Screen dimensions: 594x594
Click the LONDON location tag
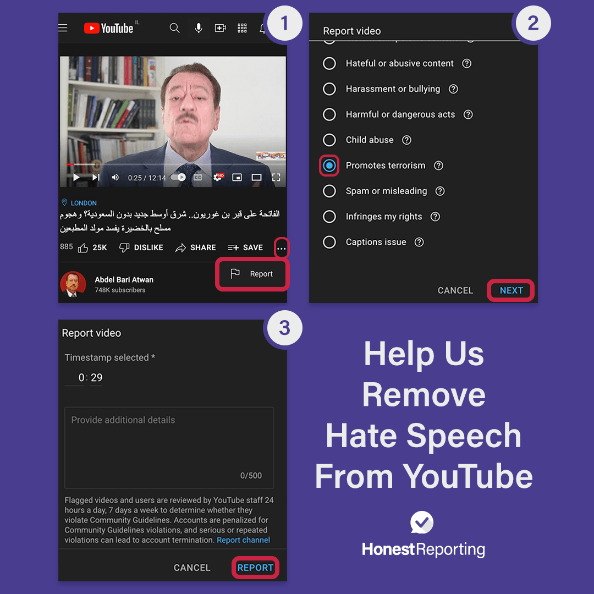79,203
